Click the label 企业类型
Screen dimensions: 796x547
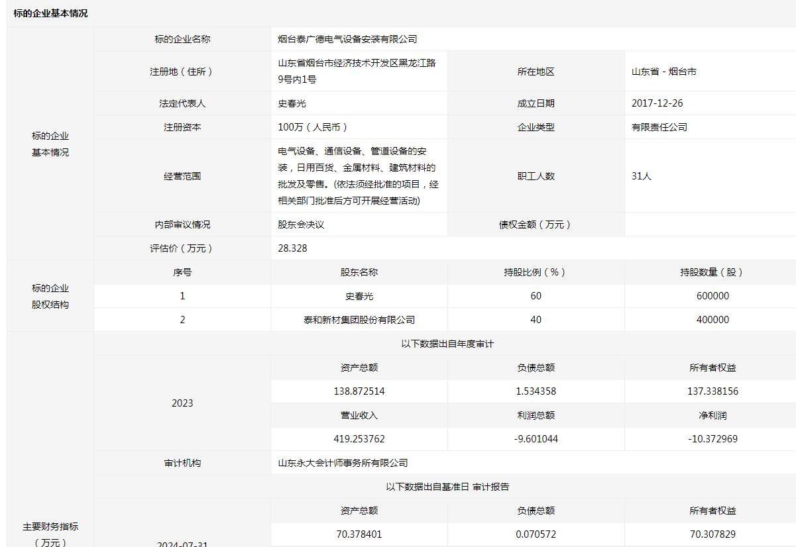coord(536,127)
